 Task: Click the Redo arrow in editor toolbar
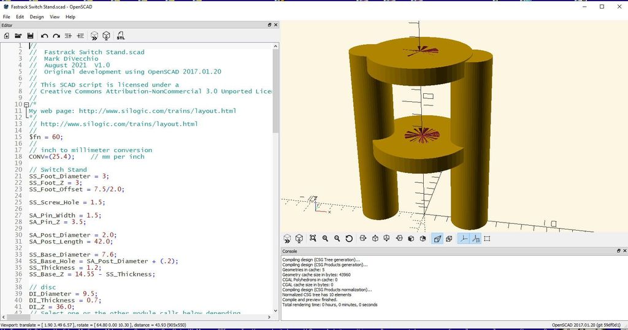[x=56, y=36]
